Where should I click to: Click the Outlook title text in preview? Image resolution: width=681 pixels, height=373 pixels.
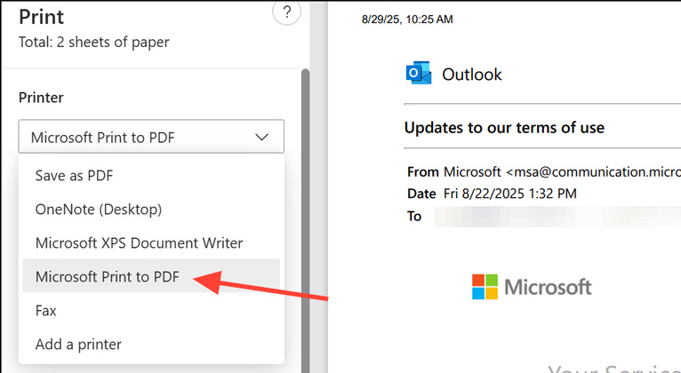[x=472, y=75]
